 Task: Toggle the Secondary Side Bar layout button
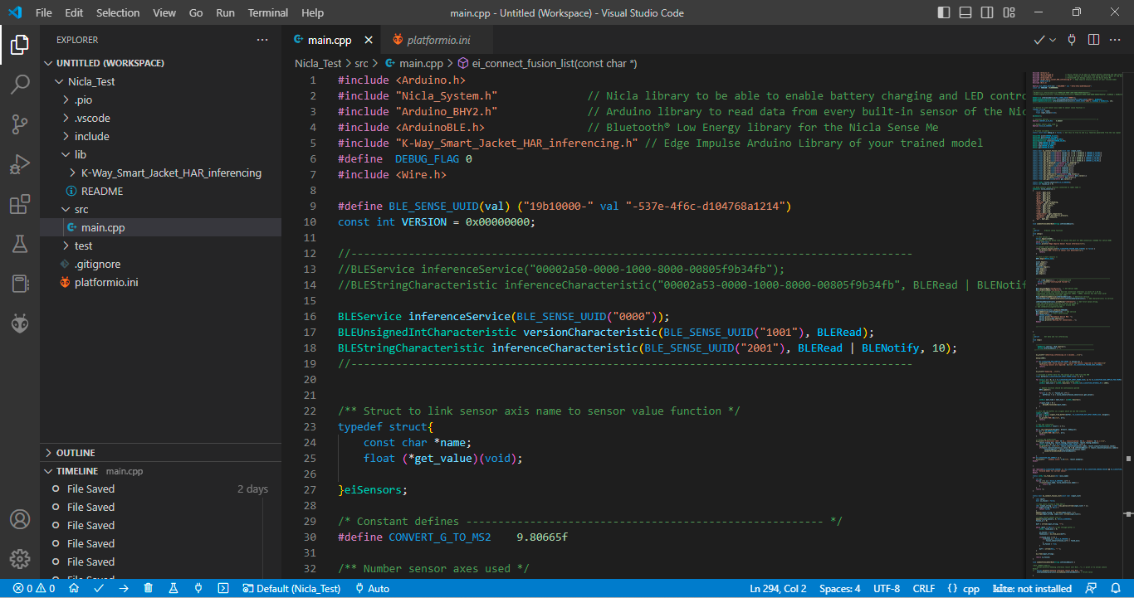coord(989,12)
